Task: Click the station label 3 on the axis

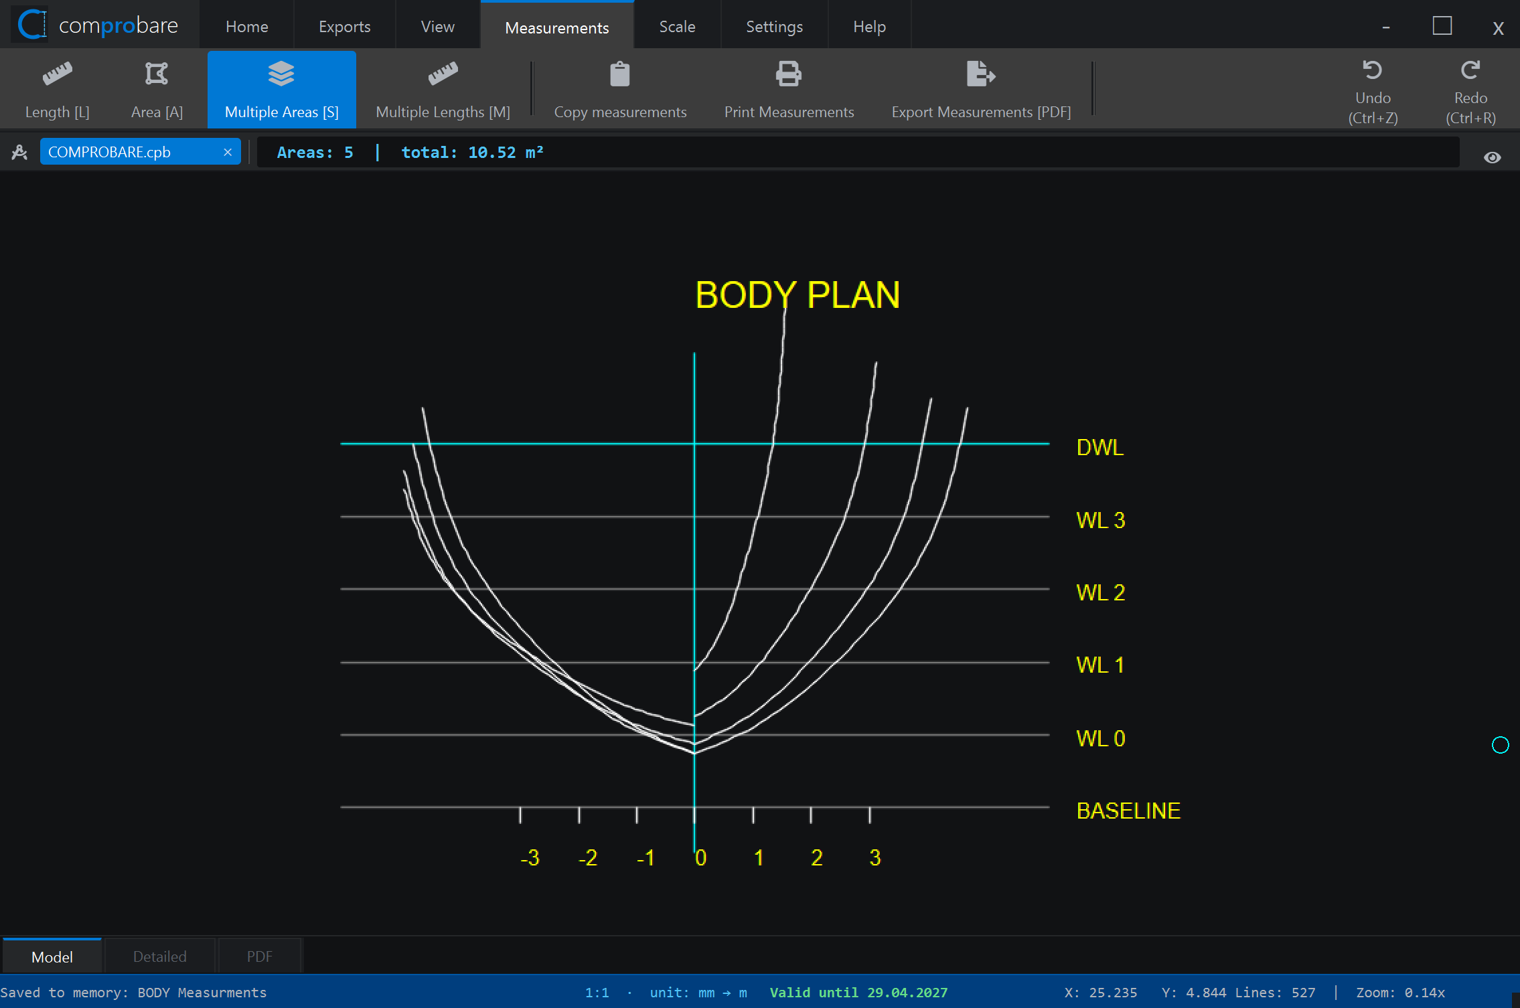Action: coord(875,857)
